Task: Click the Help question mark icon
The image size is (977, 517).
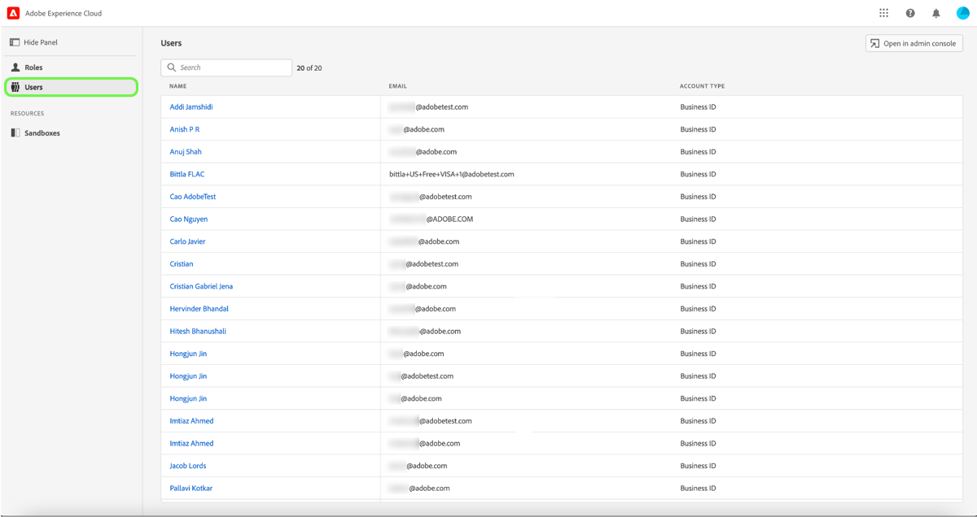Action: (909, 12)
